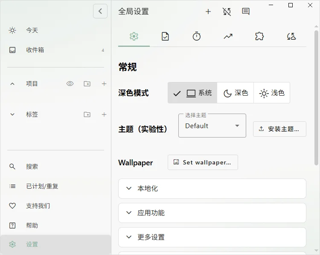Click the 主题（实验性）label
Screen dimensions: 320x255
(143, 129)
